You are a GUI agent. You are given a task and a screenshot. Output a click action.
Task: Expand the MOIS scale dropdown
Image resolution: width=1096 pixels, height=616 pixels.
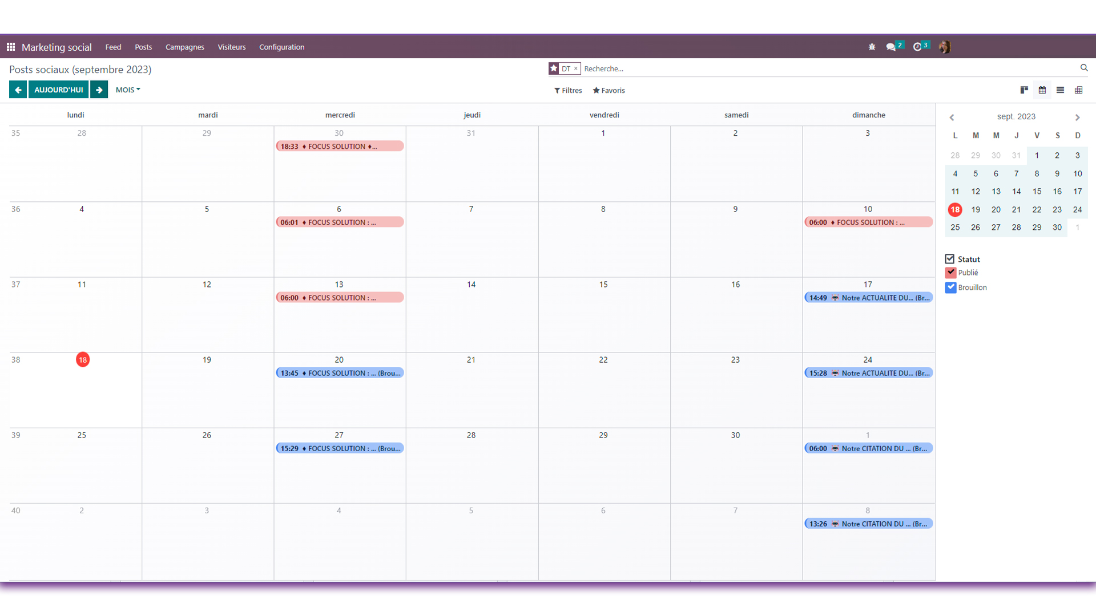pos(128,90)
